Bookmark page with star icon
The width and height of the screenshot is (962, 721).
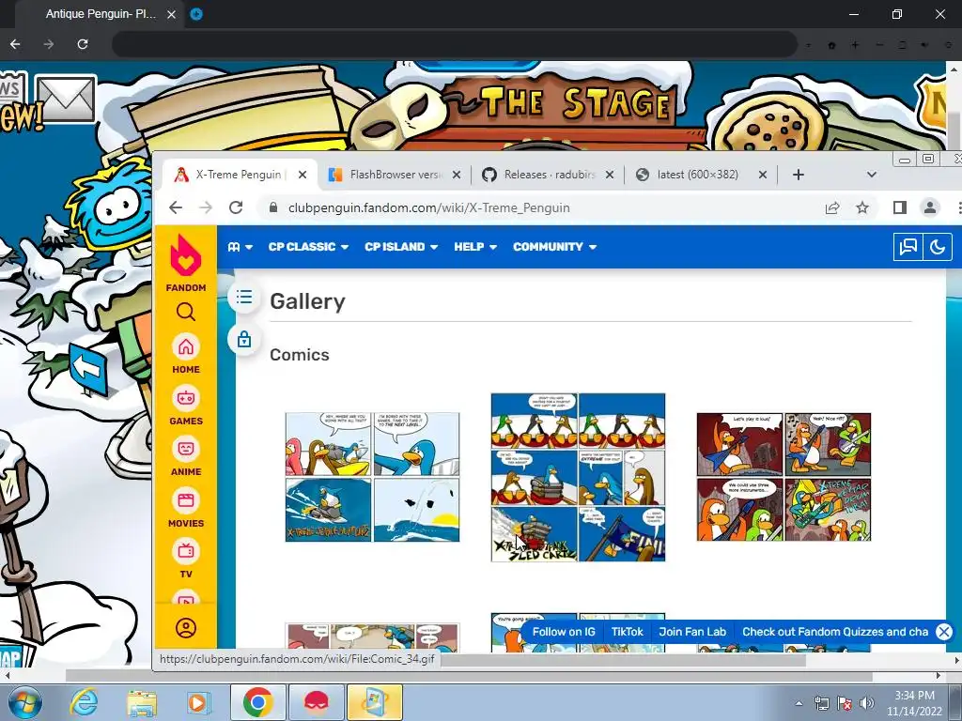click(862, 207)
